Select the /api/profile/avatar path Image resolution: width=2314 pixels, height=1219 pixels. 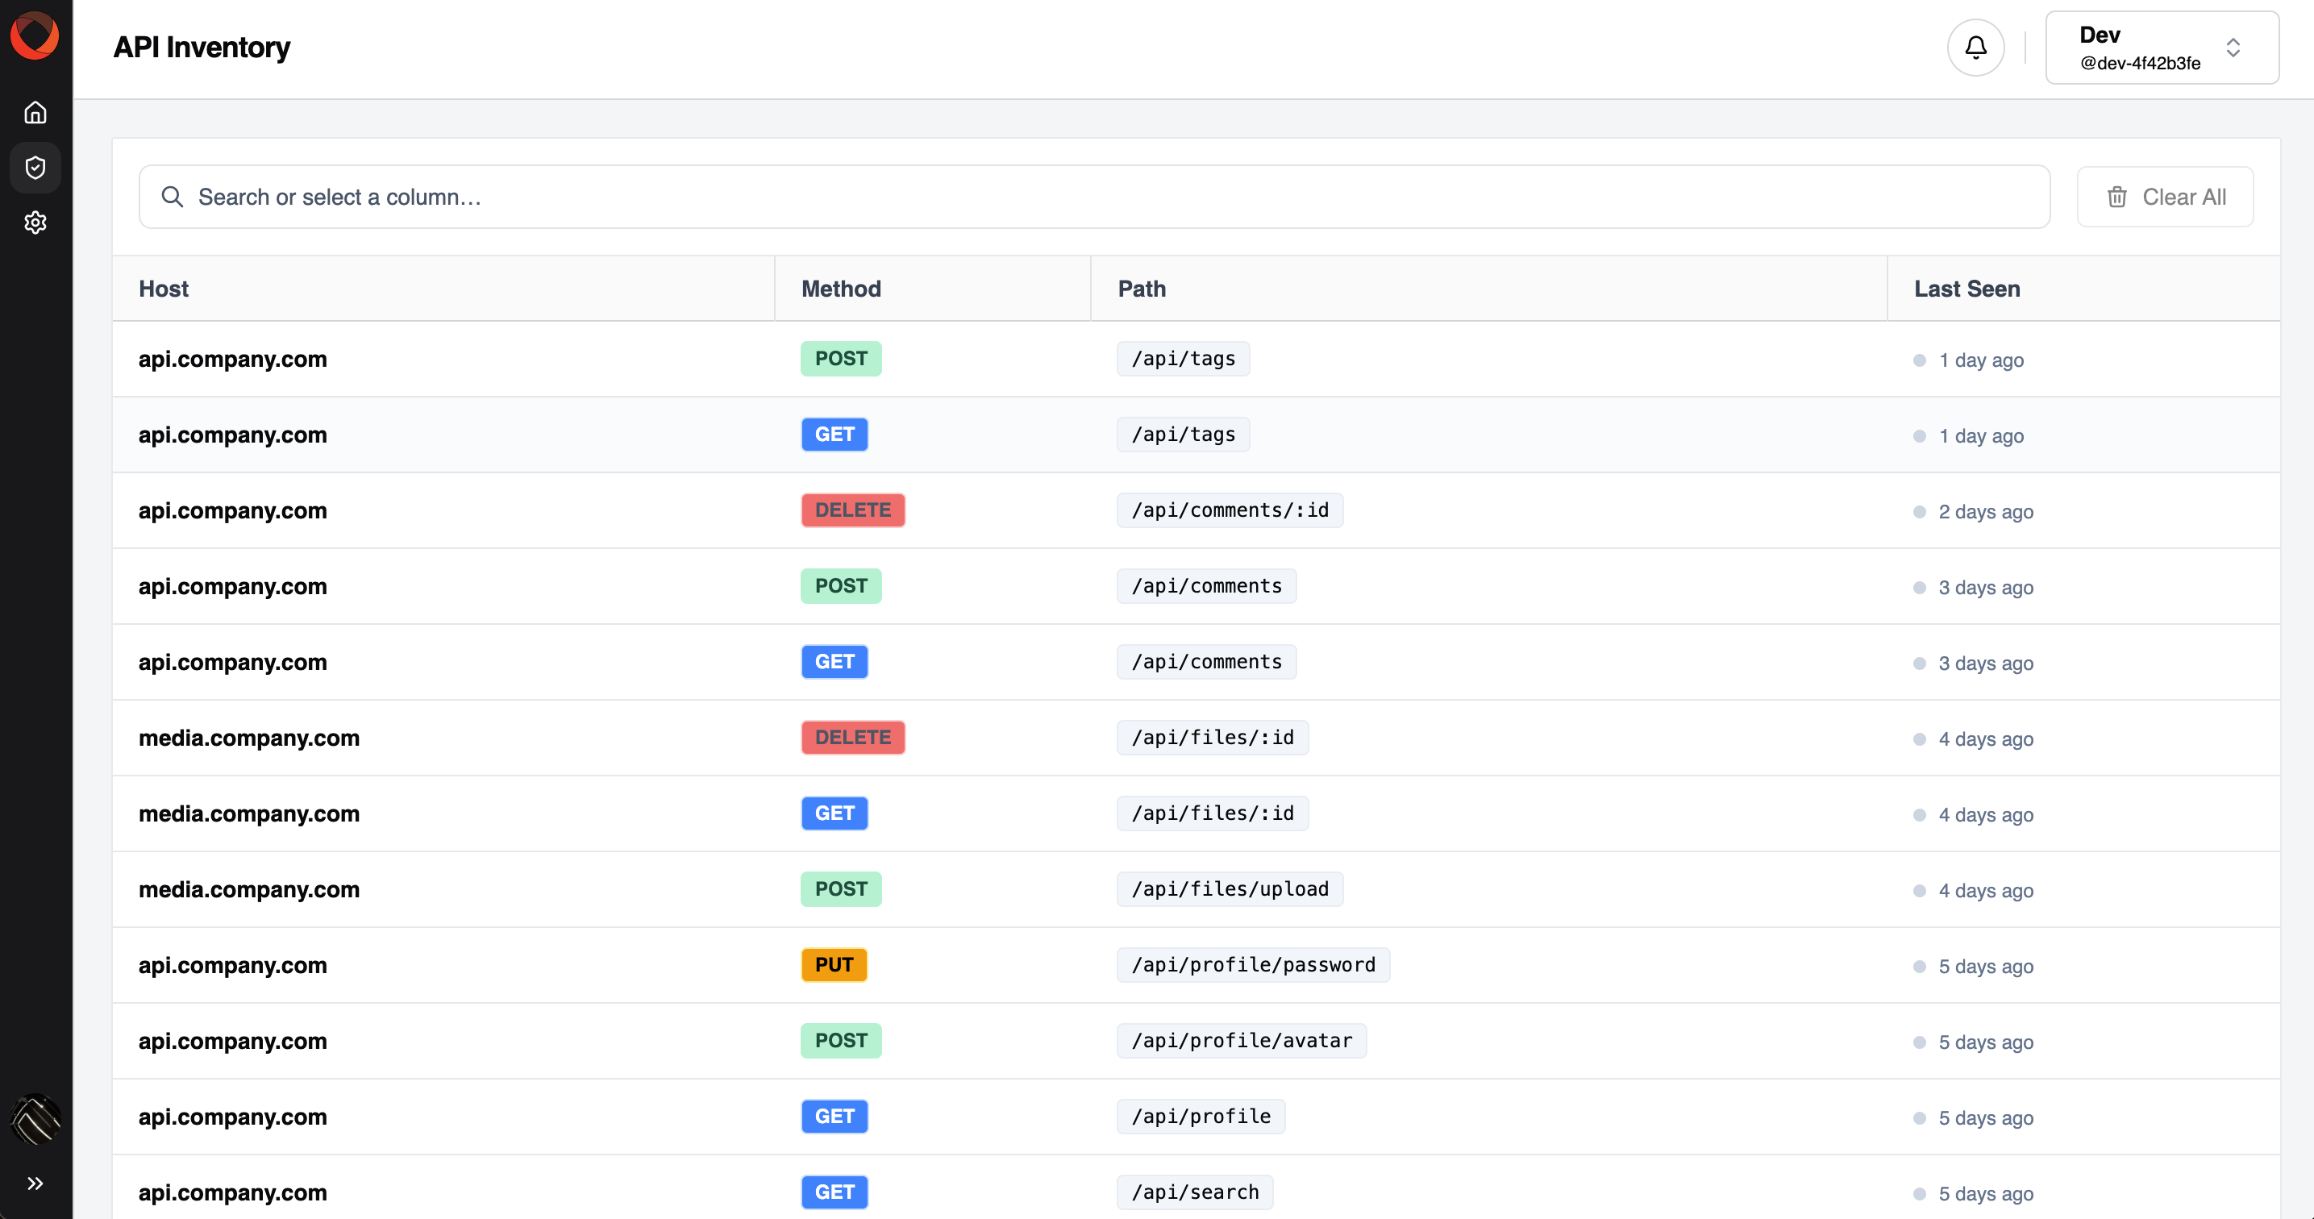tap(1242, 1040)
